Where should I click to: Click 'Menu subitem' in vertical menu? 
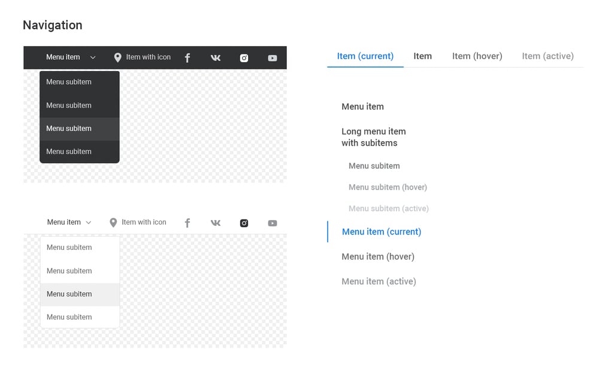click(374, 166)
